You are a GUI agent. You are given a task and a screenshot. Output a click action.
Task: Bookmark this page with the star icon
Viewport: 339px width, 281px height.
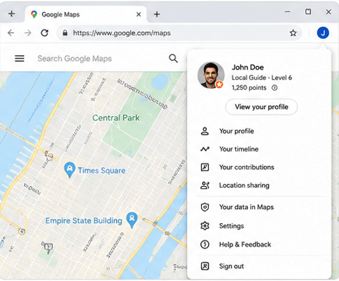293,33
